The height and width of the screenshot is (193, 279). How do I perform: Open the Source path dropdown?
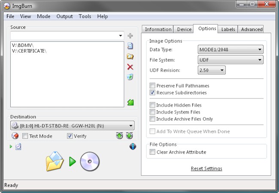(x=121, y=36)
